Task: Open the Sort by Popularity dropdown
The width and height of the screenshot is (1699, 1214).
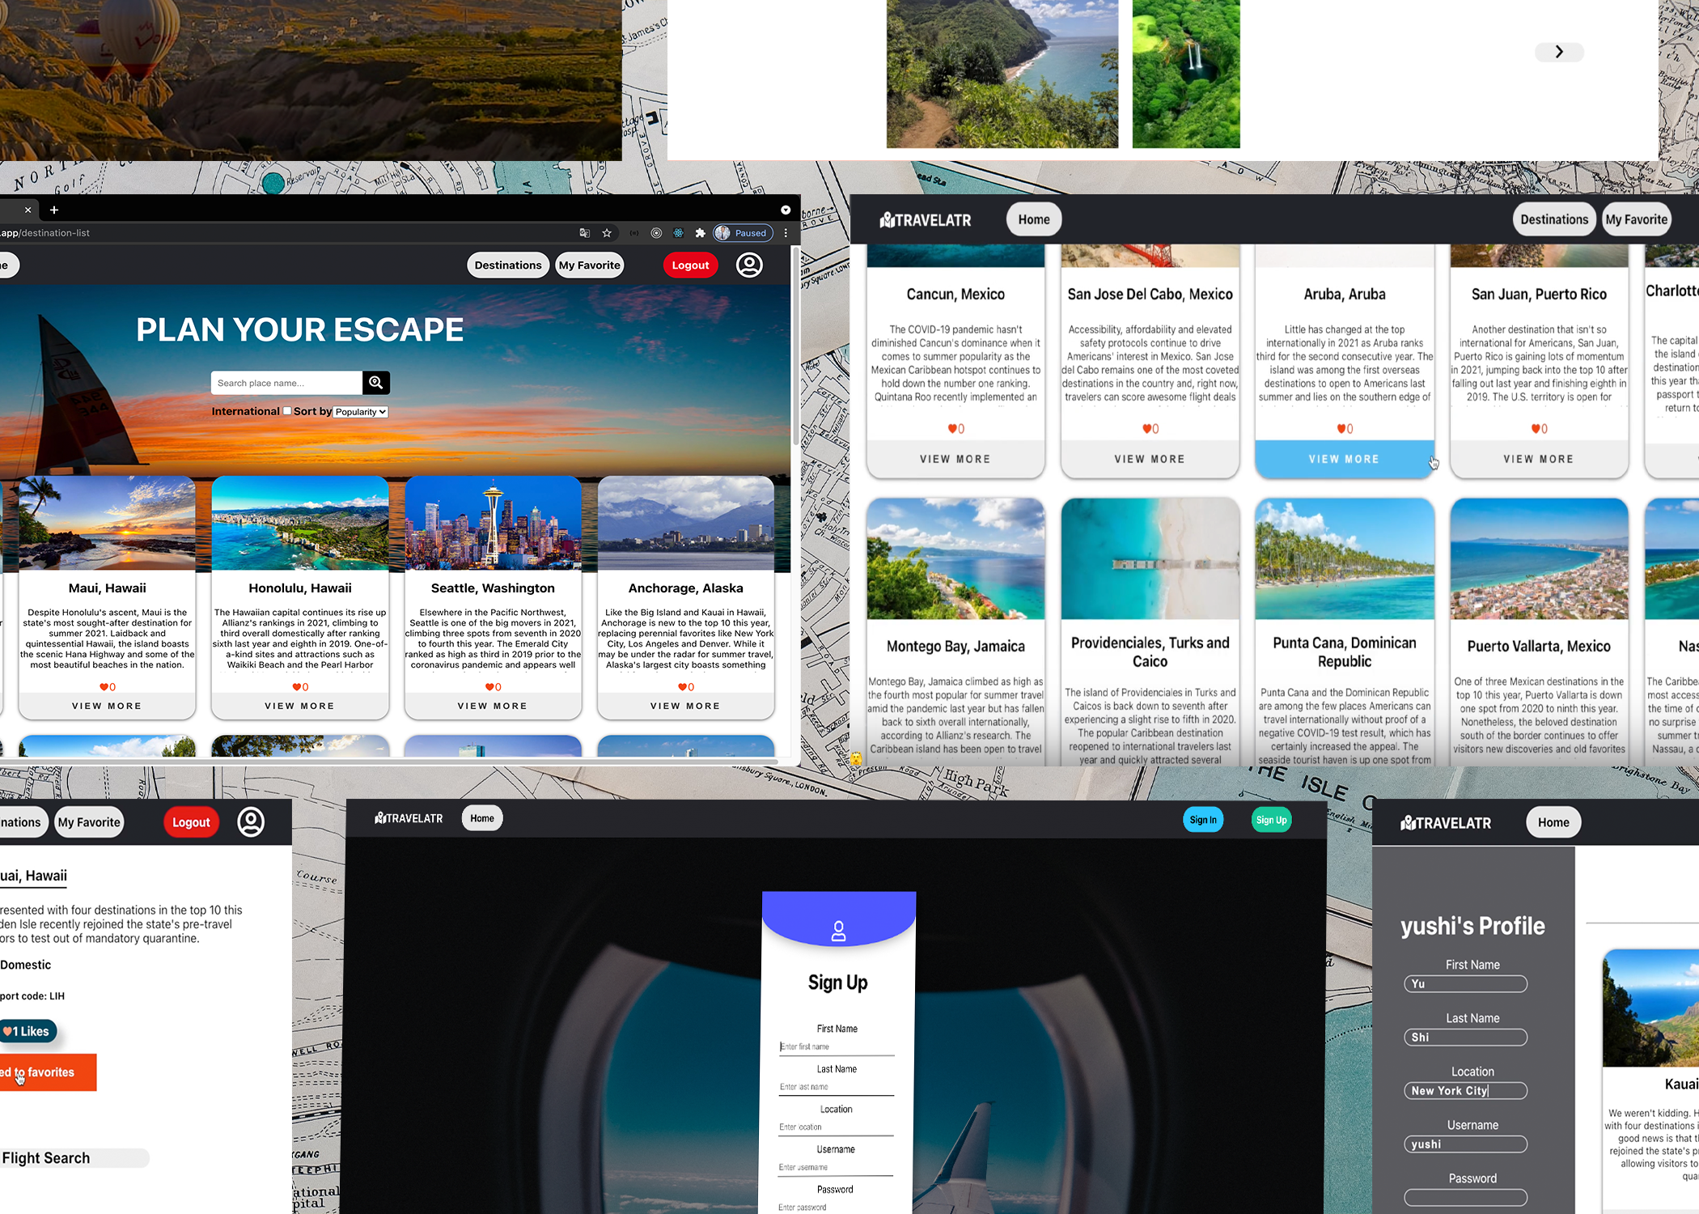Action: click(x=361, y=412)
